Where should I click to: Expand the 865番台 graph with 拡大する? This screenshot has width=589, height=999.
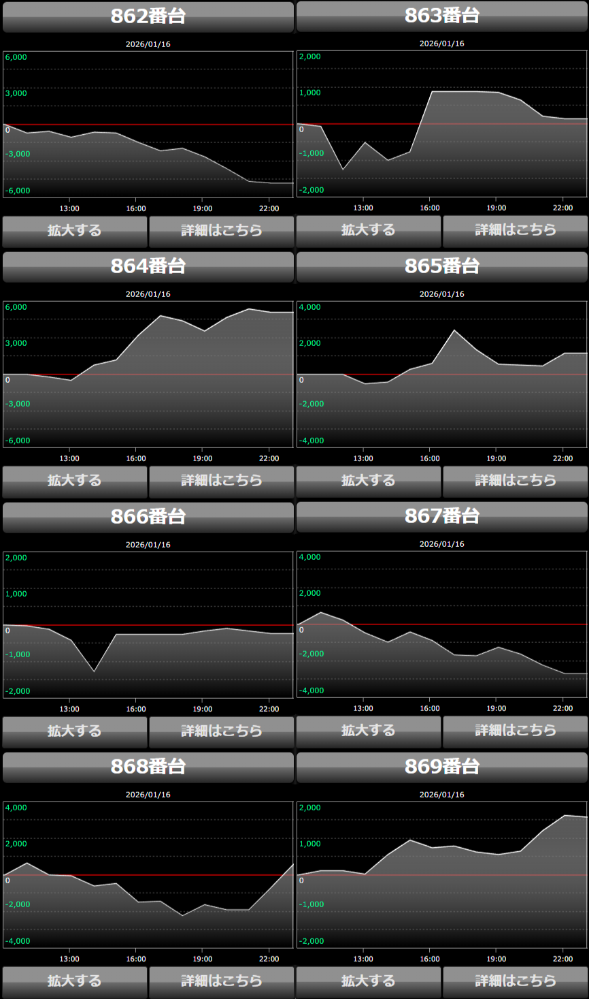[x=369, y=481]
